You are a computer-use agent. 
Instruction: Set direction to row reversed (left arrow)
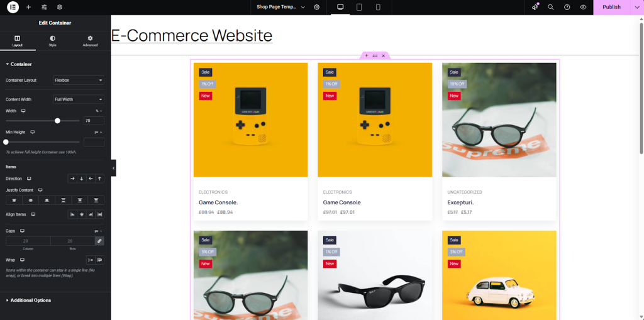[91, 179]
